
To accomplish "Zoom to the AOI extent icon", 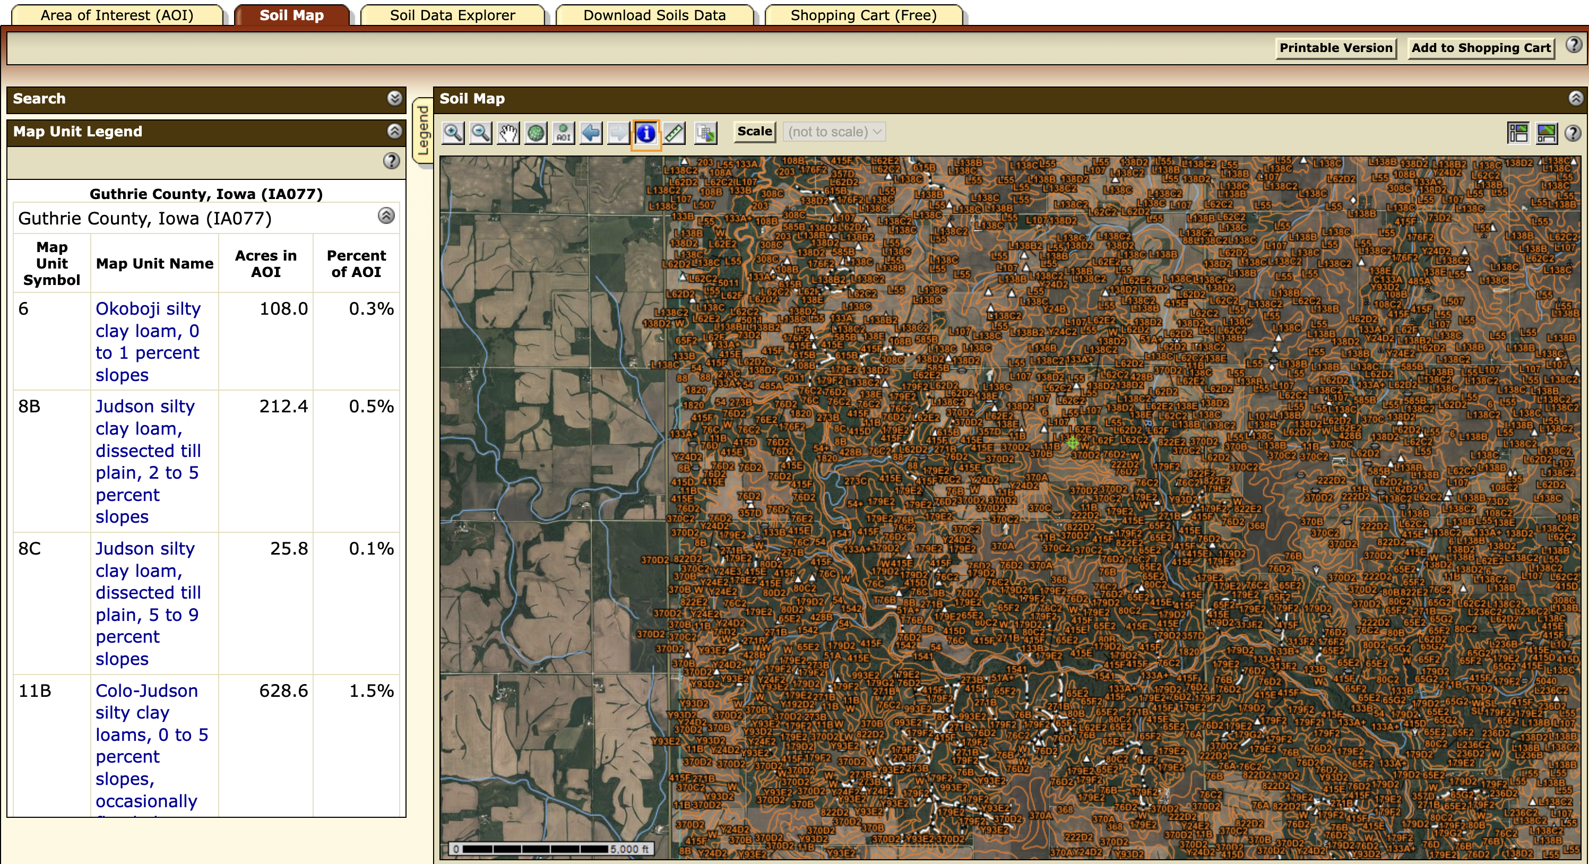I will (563, 133).
